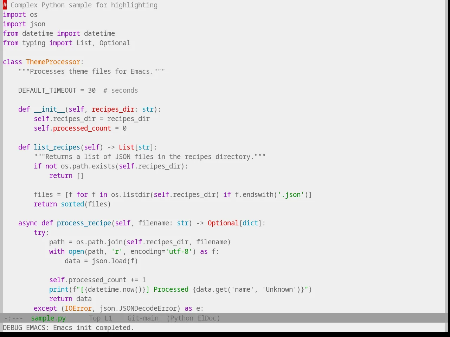Click the 'async' keyword

click(x=28, y=223)
